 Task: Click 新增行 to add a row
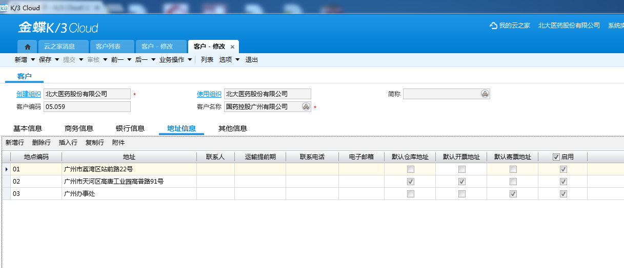[x=15, y=143]
